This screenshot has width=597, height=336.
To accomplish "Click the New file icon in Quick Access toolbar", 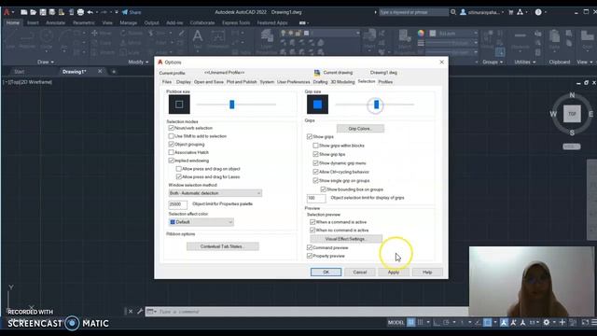I will [23, 12].
